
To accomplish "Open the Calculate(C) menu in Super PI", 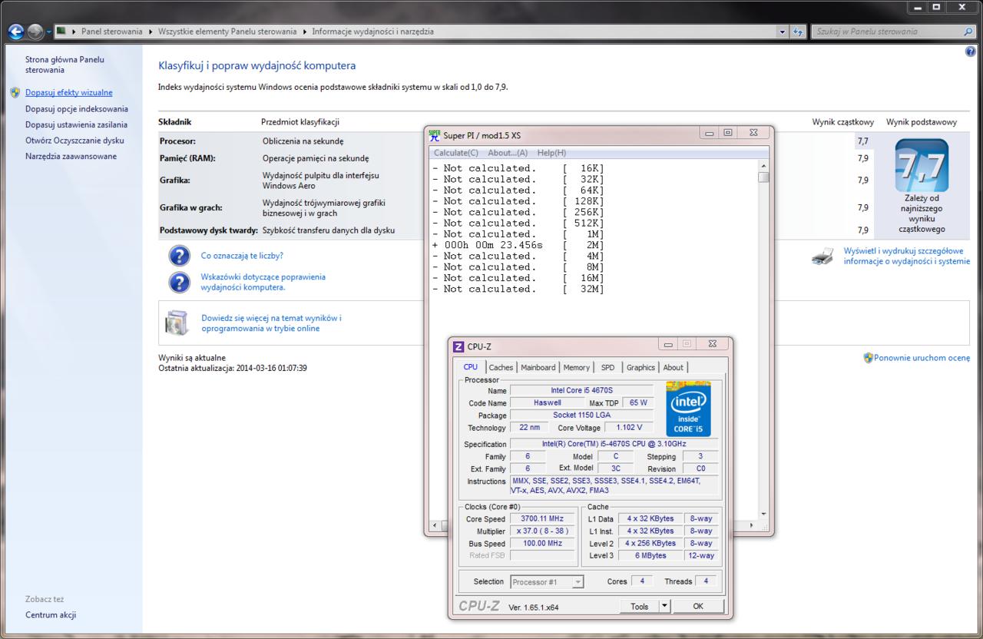I will pyautogui.click(x=455, y=153).
